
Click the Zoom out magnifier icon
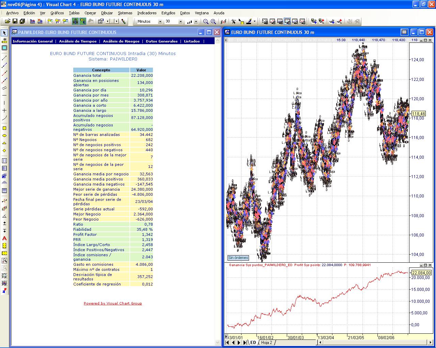tap(206, 21)
